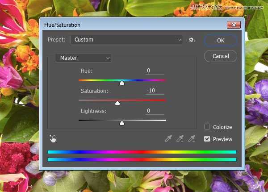268x192 pixels.
Task: Select the Subtract from Sample eyedropper
Action: 191,139
